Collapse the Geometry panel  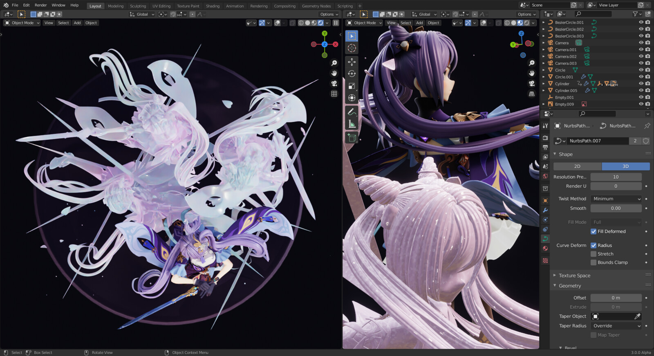[555, 286]
